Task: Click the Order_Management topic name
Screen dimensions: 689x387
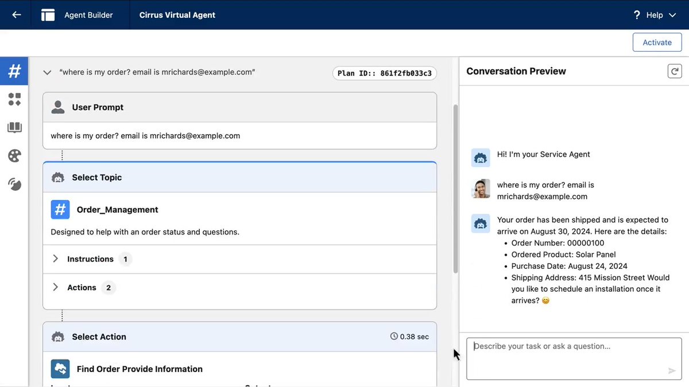Action: point(118,210)
